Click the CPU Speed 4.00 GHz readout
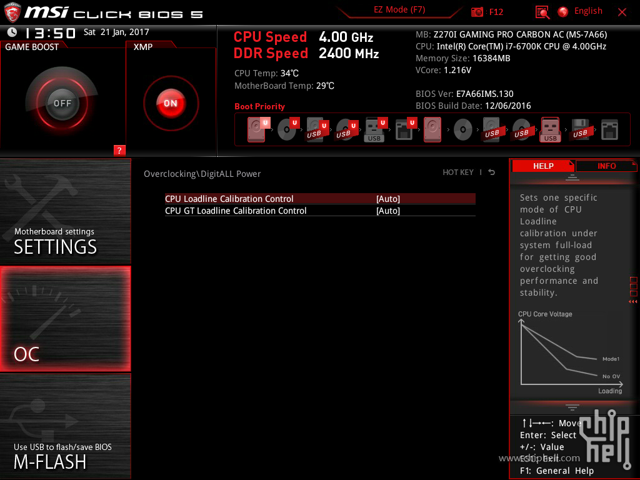Screen dimensions: 640x480 pos(303,37)
